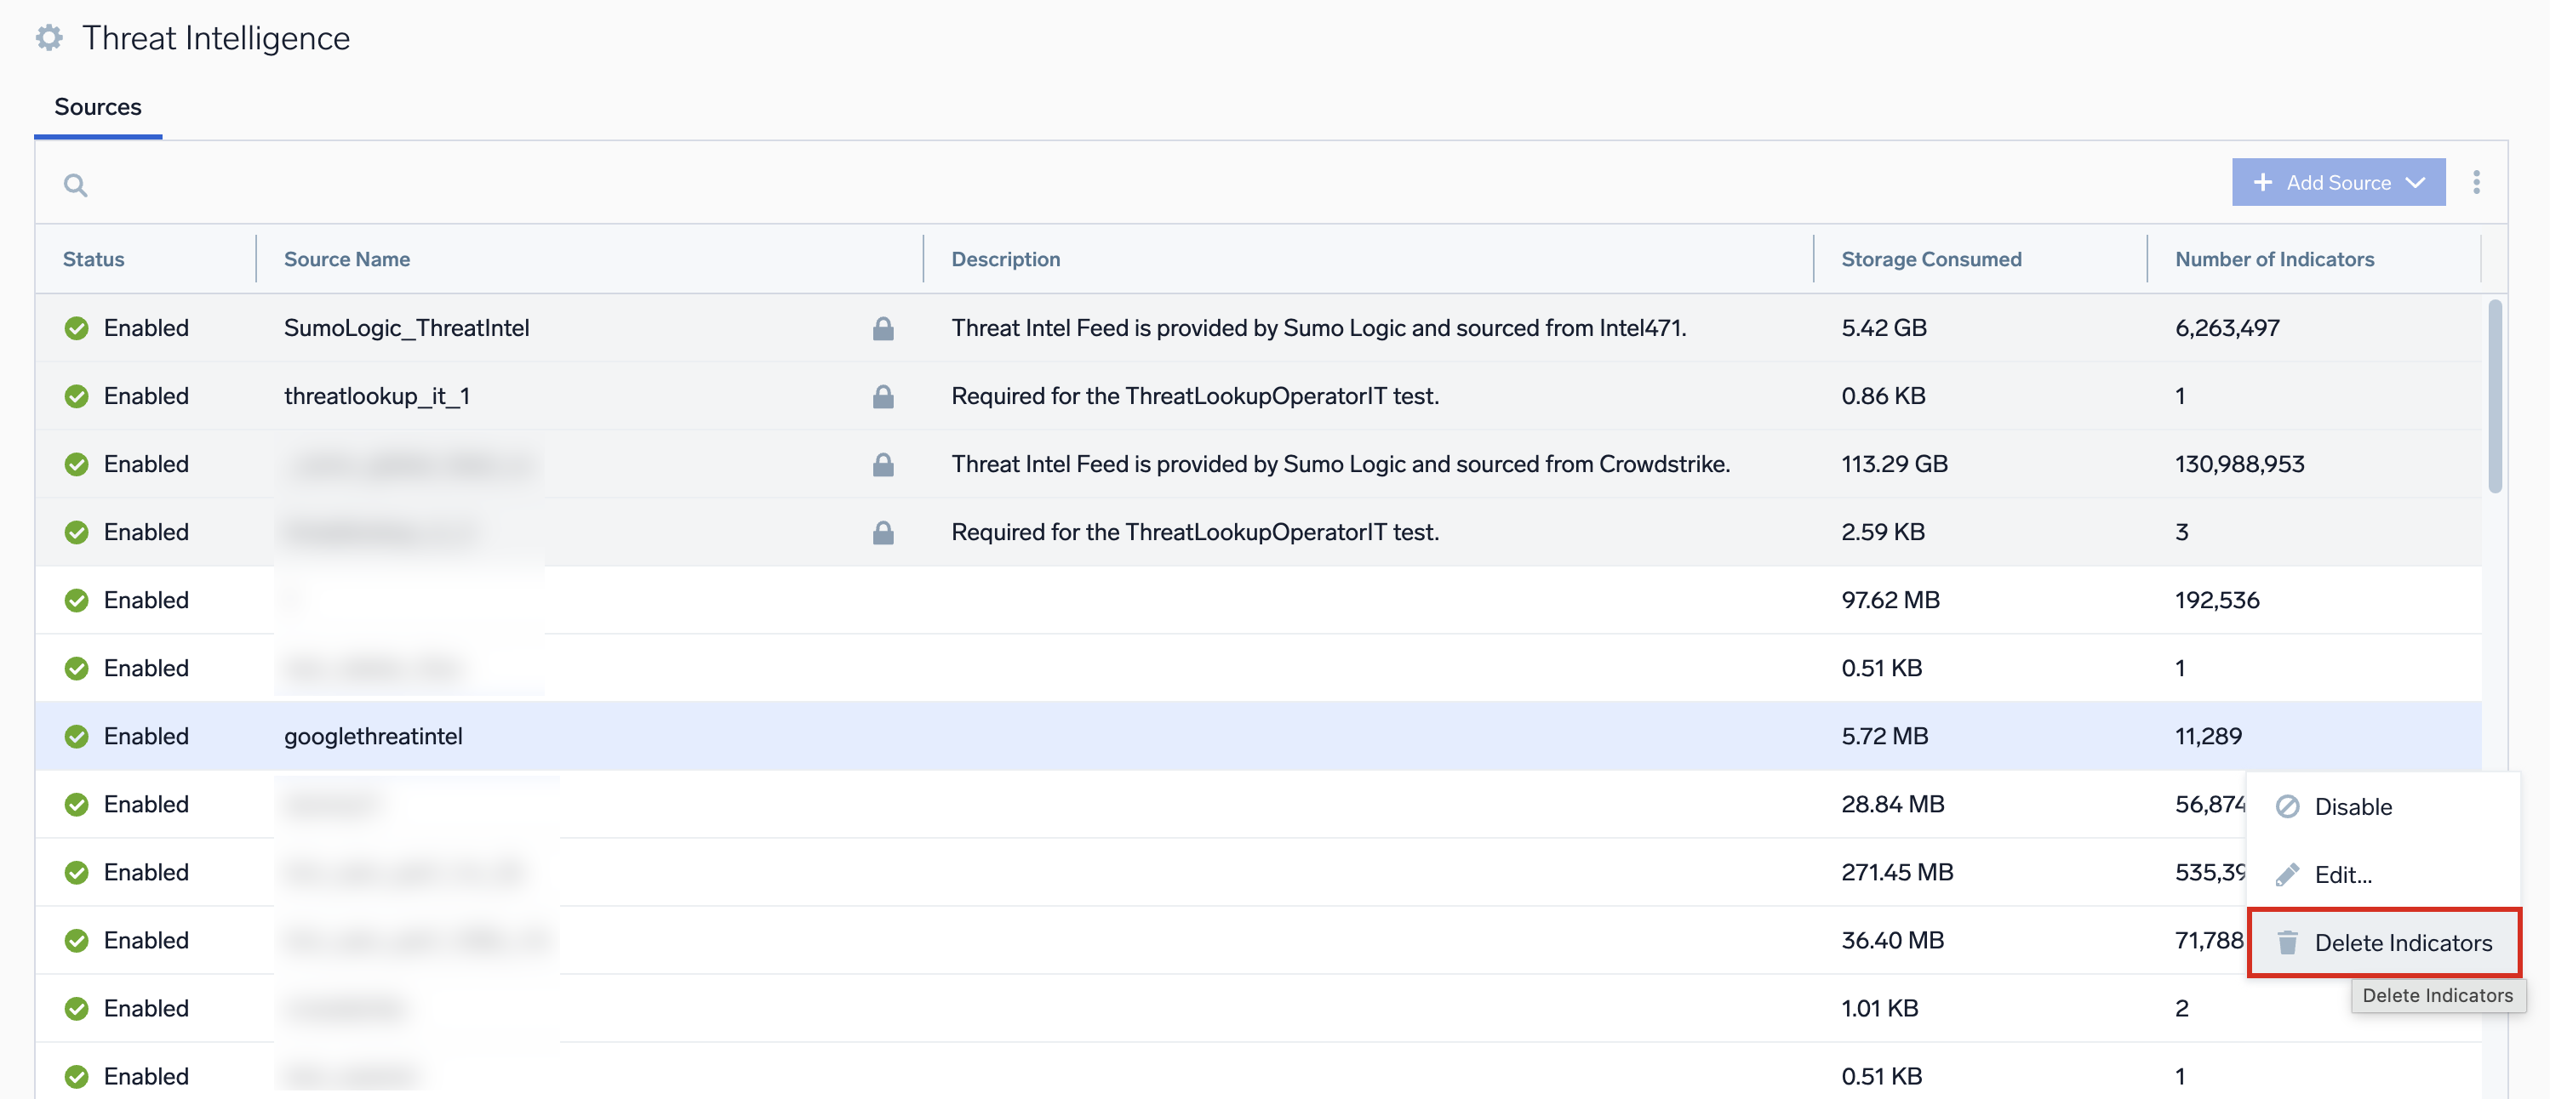2550x1099 pixels.
Task: Choose Delete Indicators from the context menu
Action: coord(2384,942)
